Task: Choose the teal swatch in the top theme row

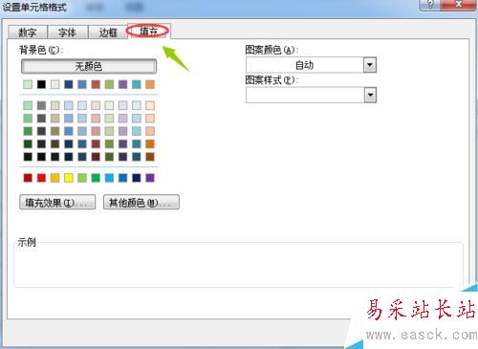Action: (137, 84)
